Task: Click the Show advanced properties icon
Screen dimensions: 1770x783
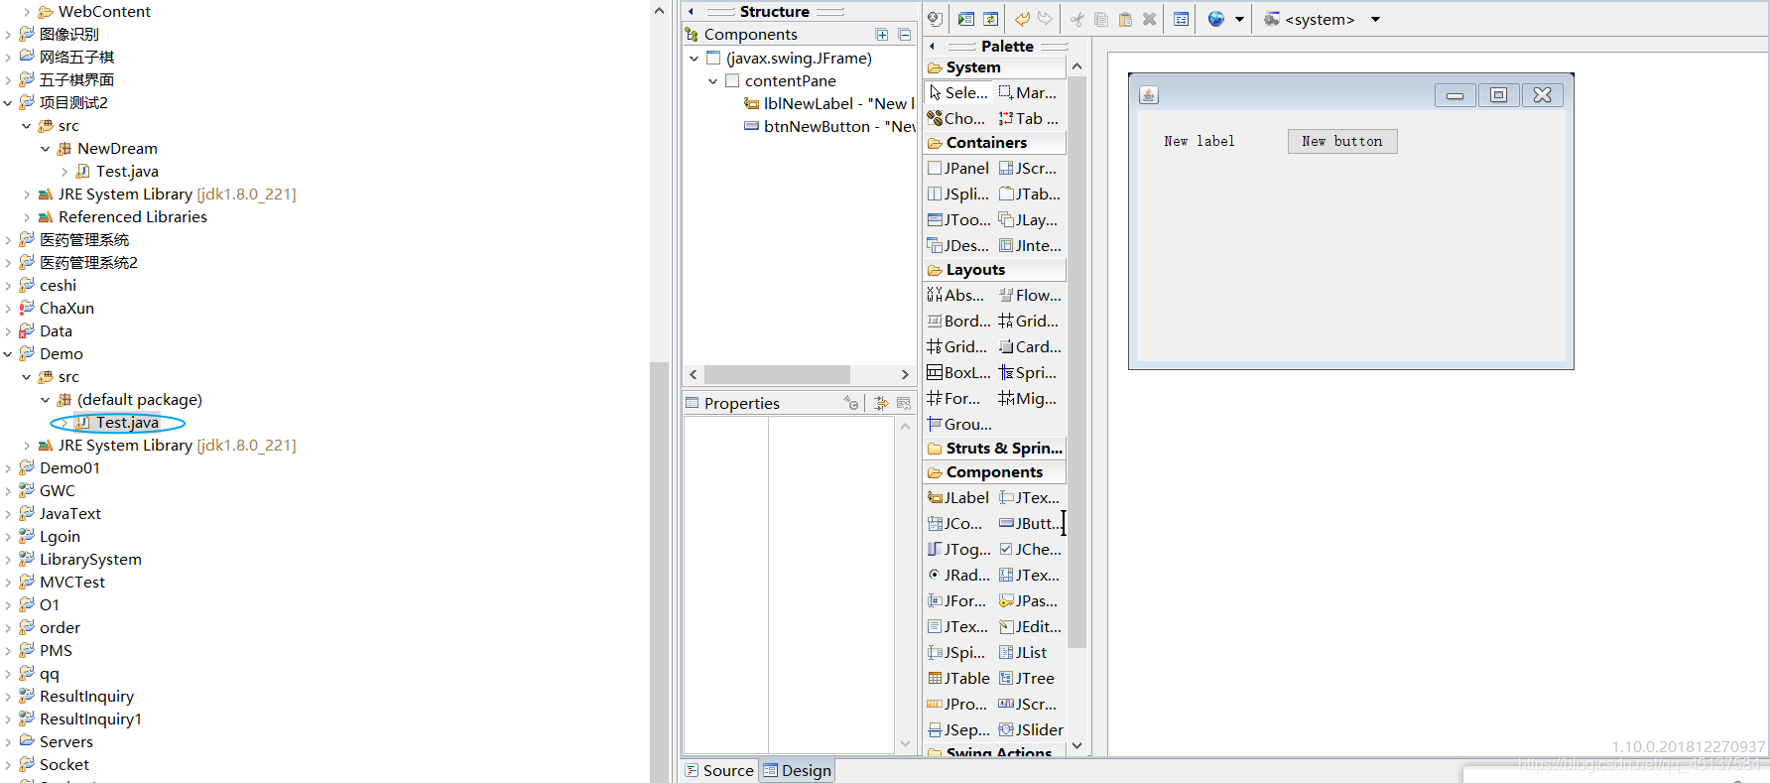Action: point(881,403)
